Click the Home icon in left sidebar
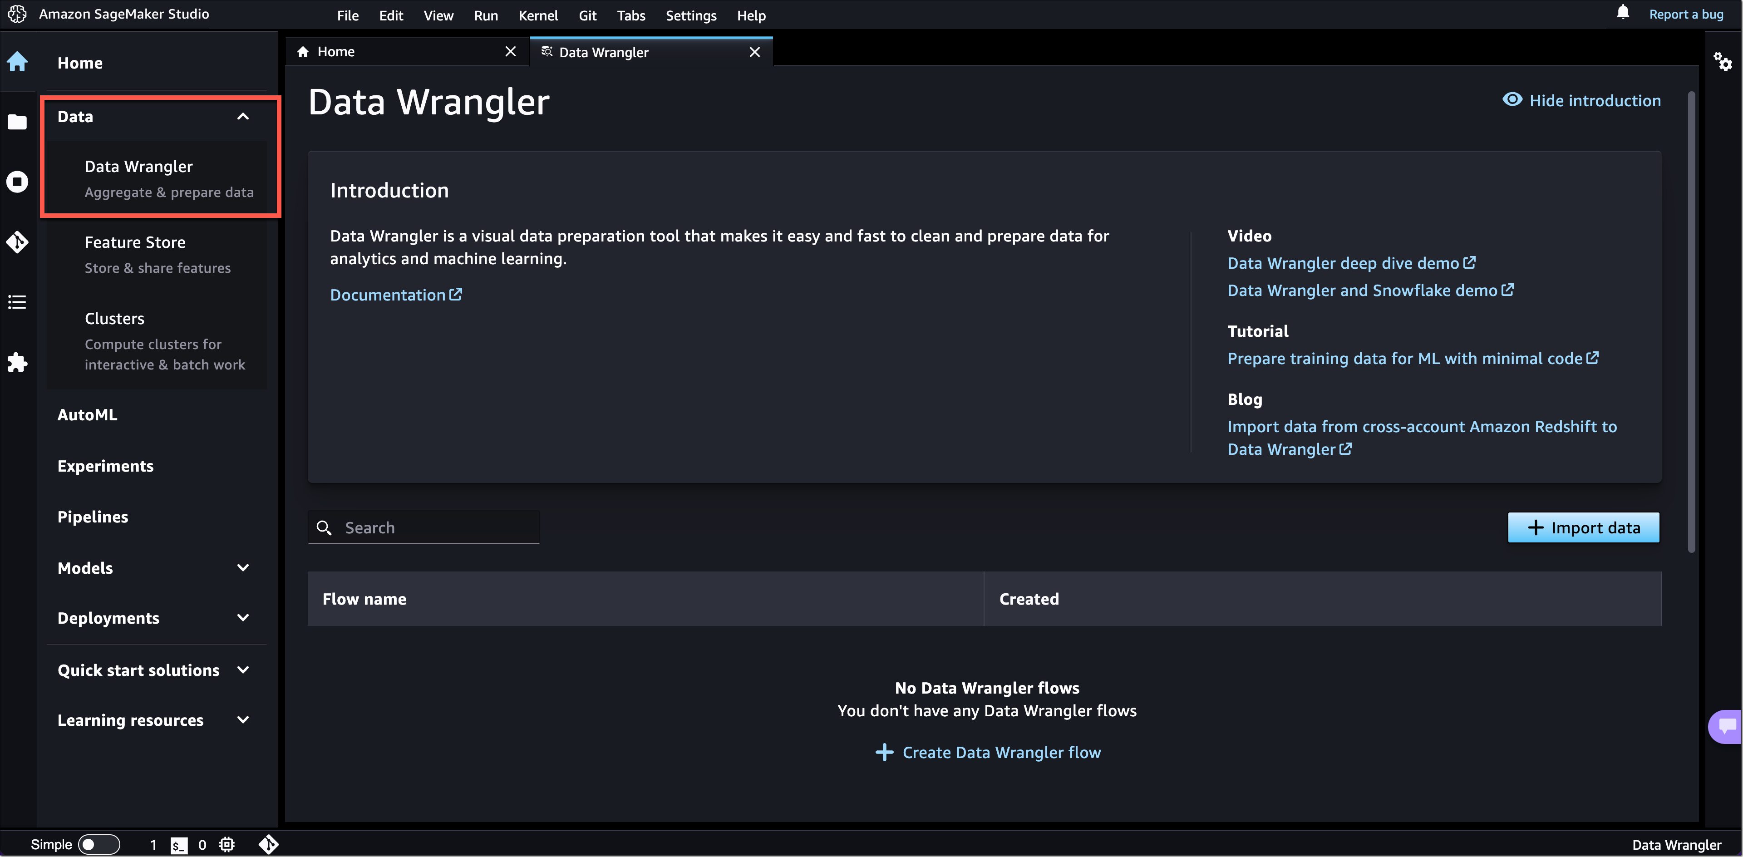This screenshot has width=1743, height=857. (18, 62)
